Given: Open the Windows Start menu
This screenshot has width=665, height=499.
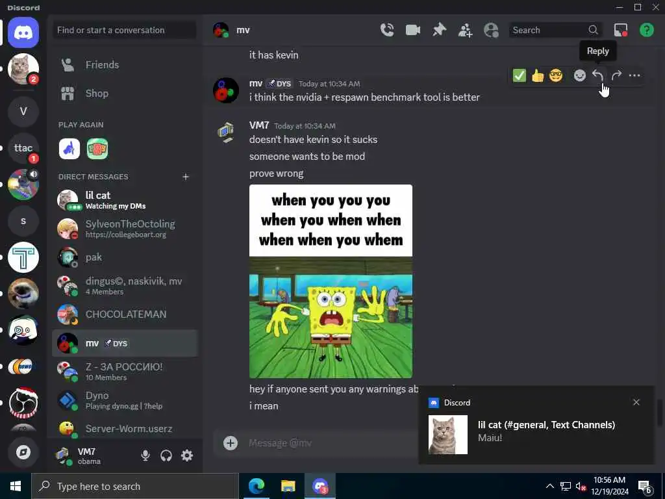Looking at the screenshot, I should [x=16, y=486].
